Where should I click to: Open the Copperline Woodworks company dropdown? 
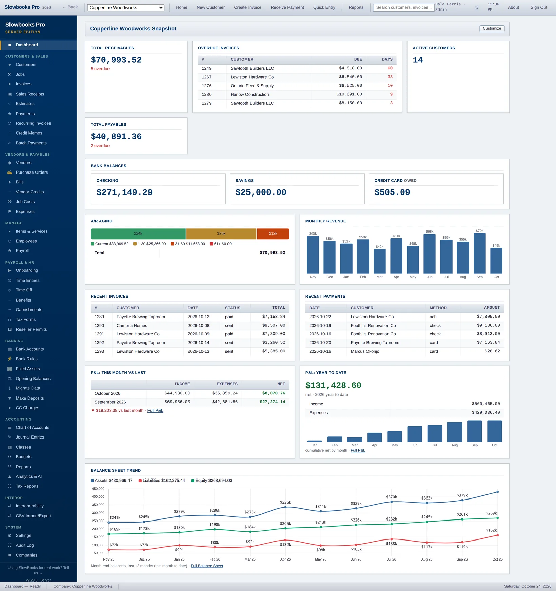pos(126,7)
